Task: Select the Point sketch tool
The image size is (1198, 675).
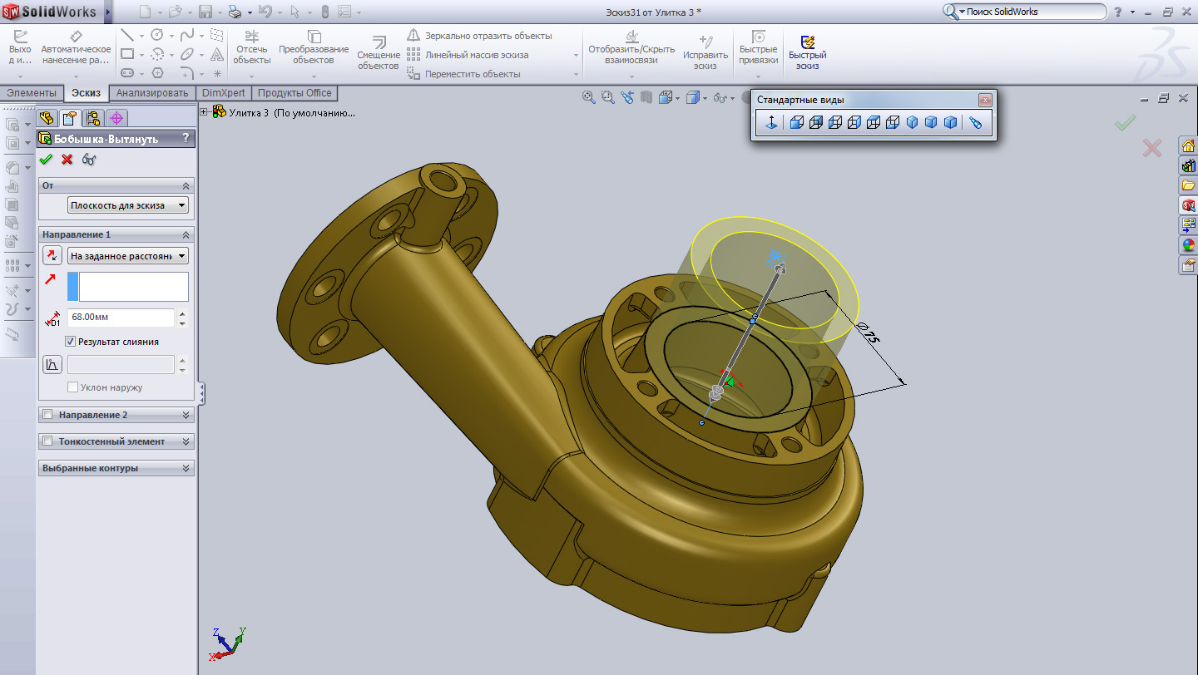Action: pyautogui.click(x=217, y=73)
